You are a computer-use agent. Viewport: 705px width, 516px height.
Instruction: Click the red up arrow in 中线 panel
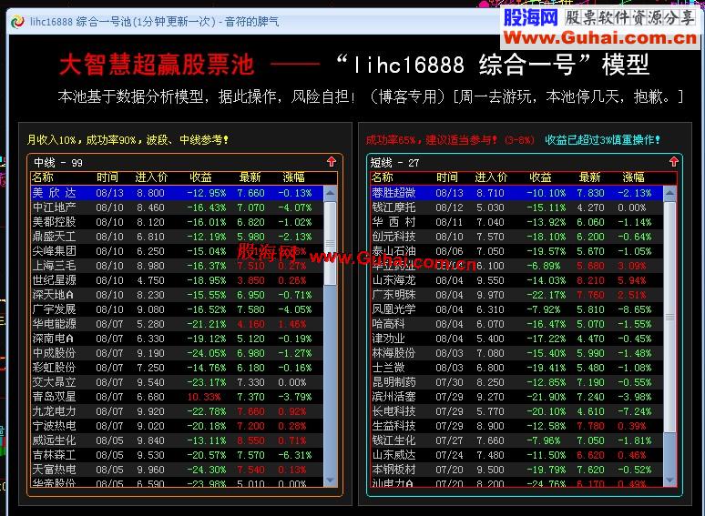332,162
